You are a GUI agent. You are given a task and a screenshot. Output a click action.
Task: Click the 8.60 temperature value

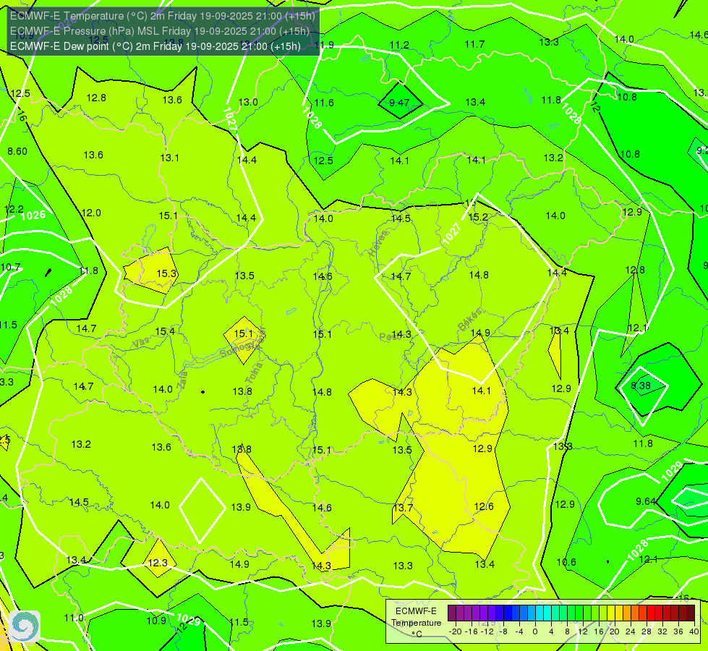(17, 151)
